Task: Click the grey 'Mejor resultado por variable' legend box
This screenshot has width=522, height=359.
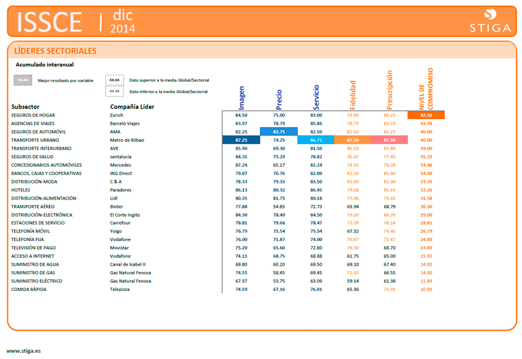Action: coord(23,80)
